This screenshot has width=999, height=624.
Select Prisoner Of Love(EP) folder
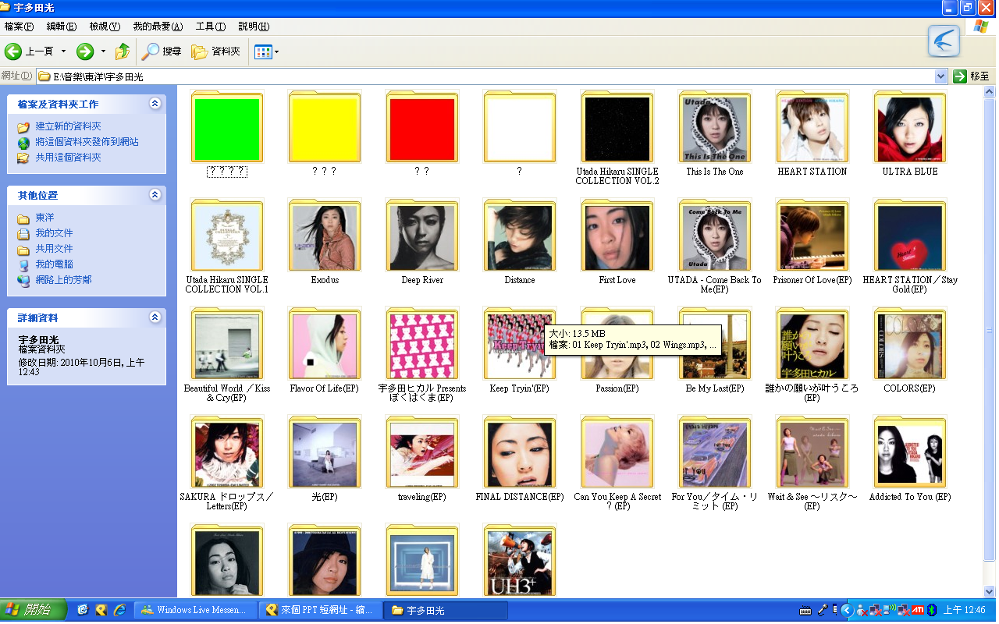pos(812,237)
